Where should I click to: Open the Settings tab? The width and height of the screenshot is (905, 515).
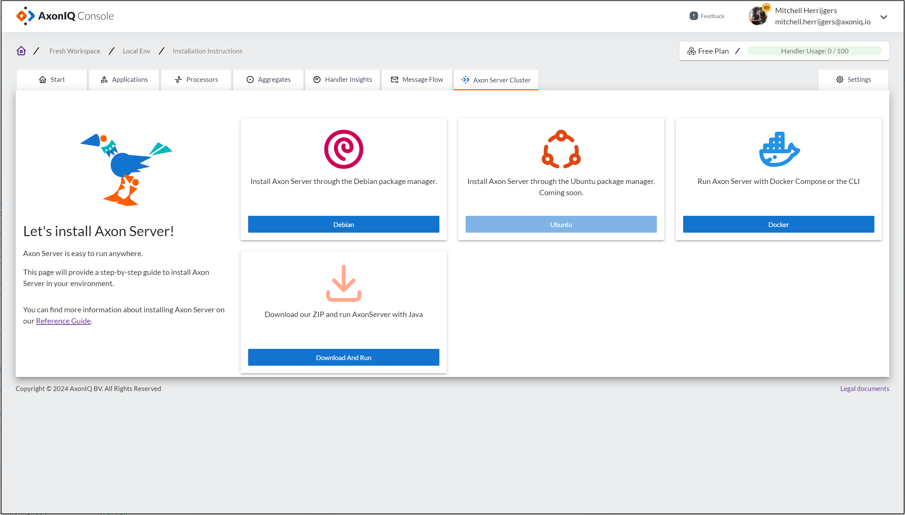853,80
